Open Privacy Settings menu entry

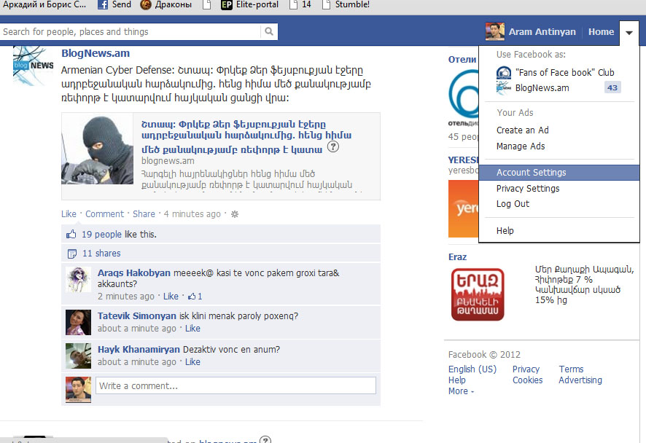click(528, 189)
